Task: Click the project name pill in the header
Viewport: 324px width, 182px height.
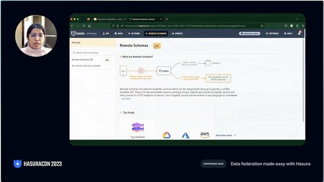Action: (x=250, y=33)
